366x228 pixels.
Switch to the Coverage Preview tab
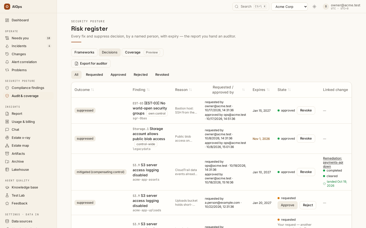click(x=143, y=52)
